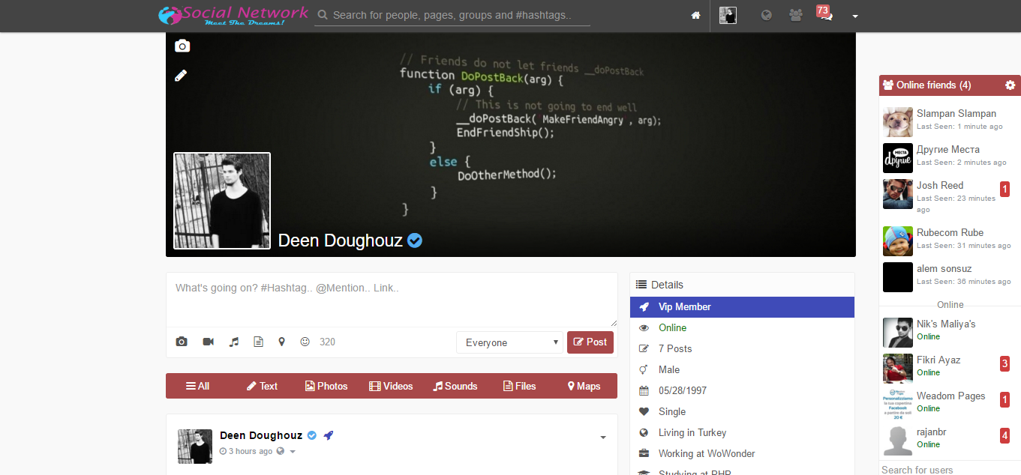This screenshot has height=475, width=1021.
Task: Click the camera icon on cover photo
Action: [182, 46]
